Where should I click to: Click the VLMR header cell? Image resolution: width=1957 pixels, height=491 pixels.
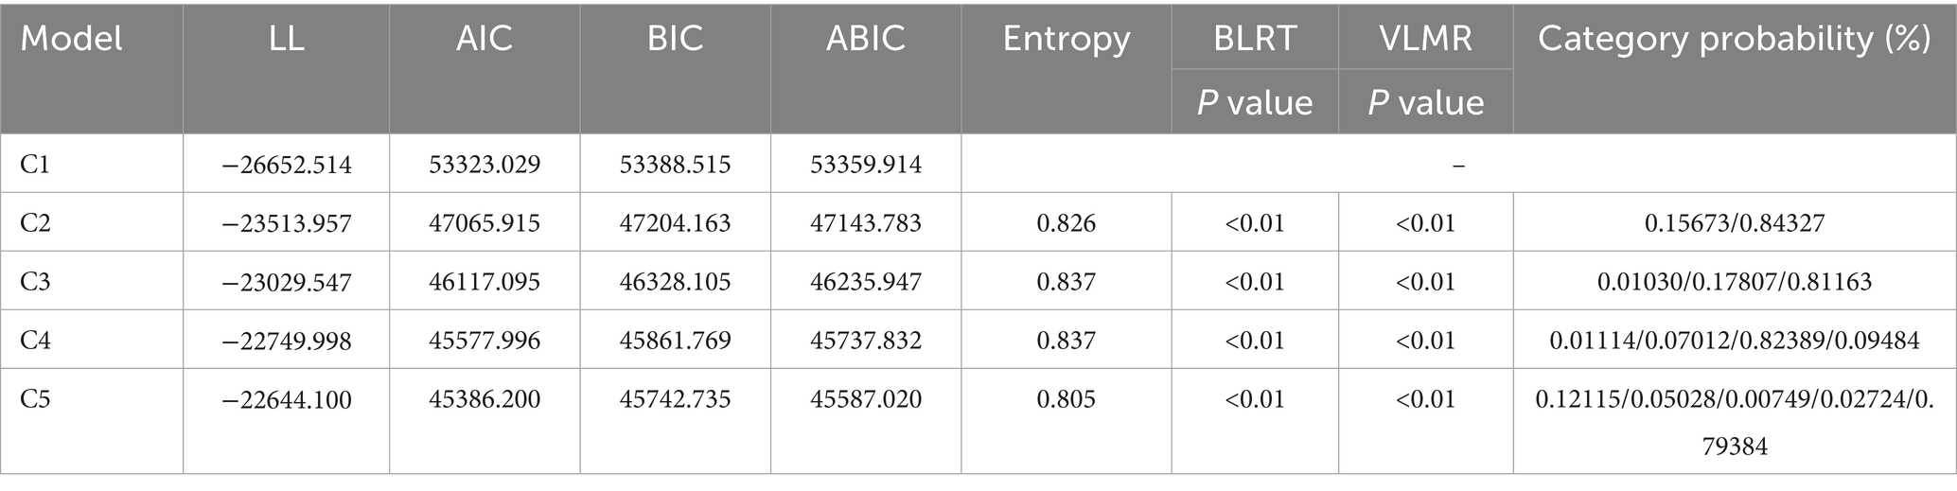[x=1425, y=39]
